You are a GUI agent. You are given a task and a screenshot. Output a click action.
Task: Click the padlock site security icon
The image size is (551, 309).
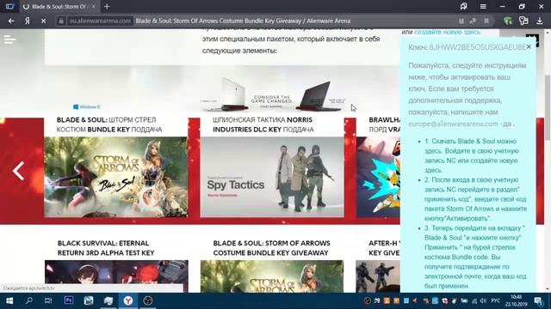pos(61,21)
